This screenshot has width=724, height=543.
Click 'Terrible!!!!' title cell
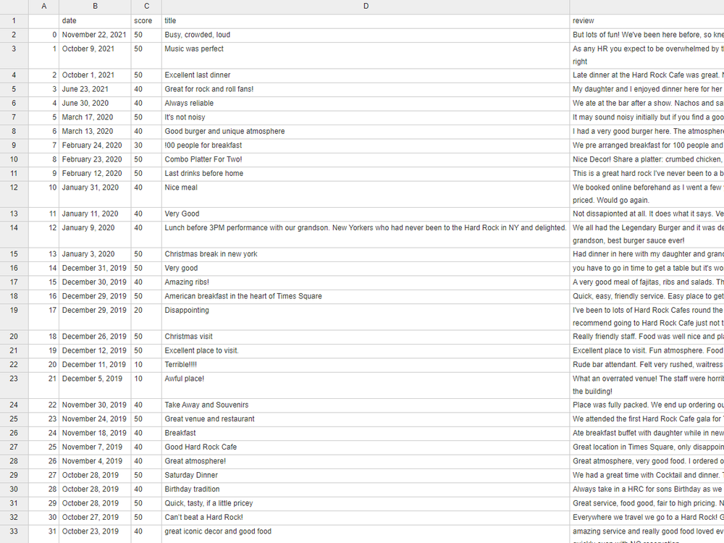185,364
